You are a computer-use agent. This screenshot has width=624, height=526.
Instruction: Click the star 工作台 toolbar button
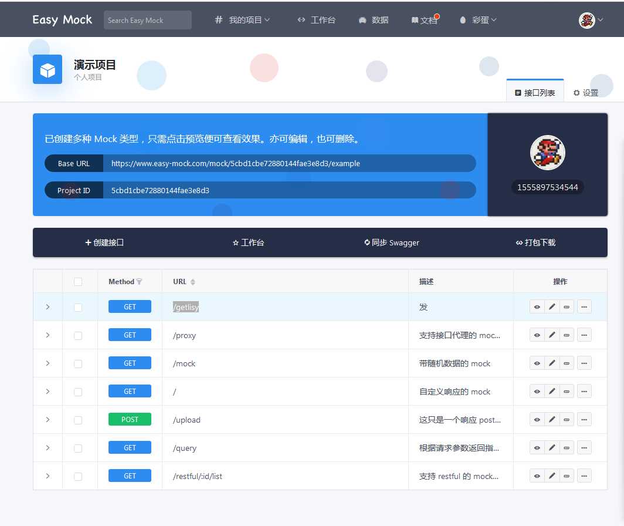point(248,242)
